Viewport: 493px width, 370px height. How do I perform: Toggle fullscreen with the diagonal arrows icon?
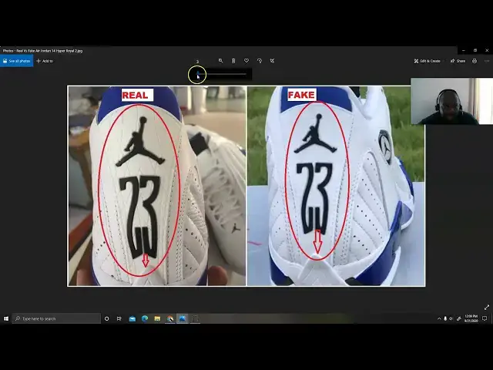487,307
